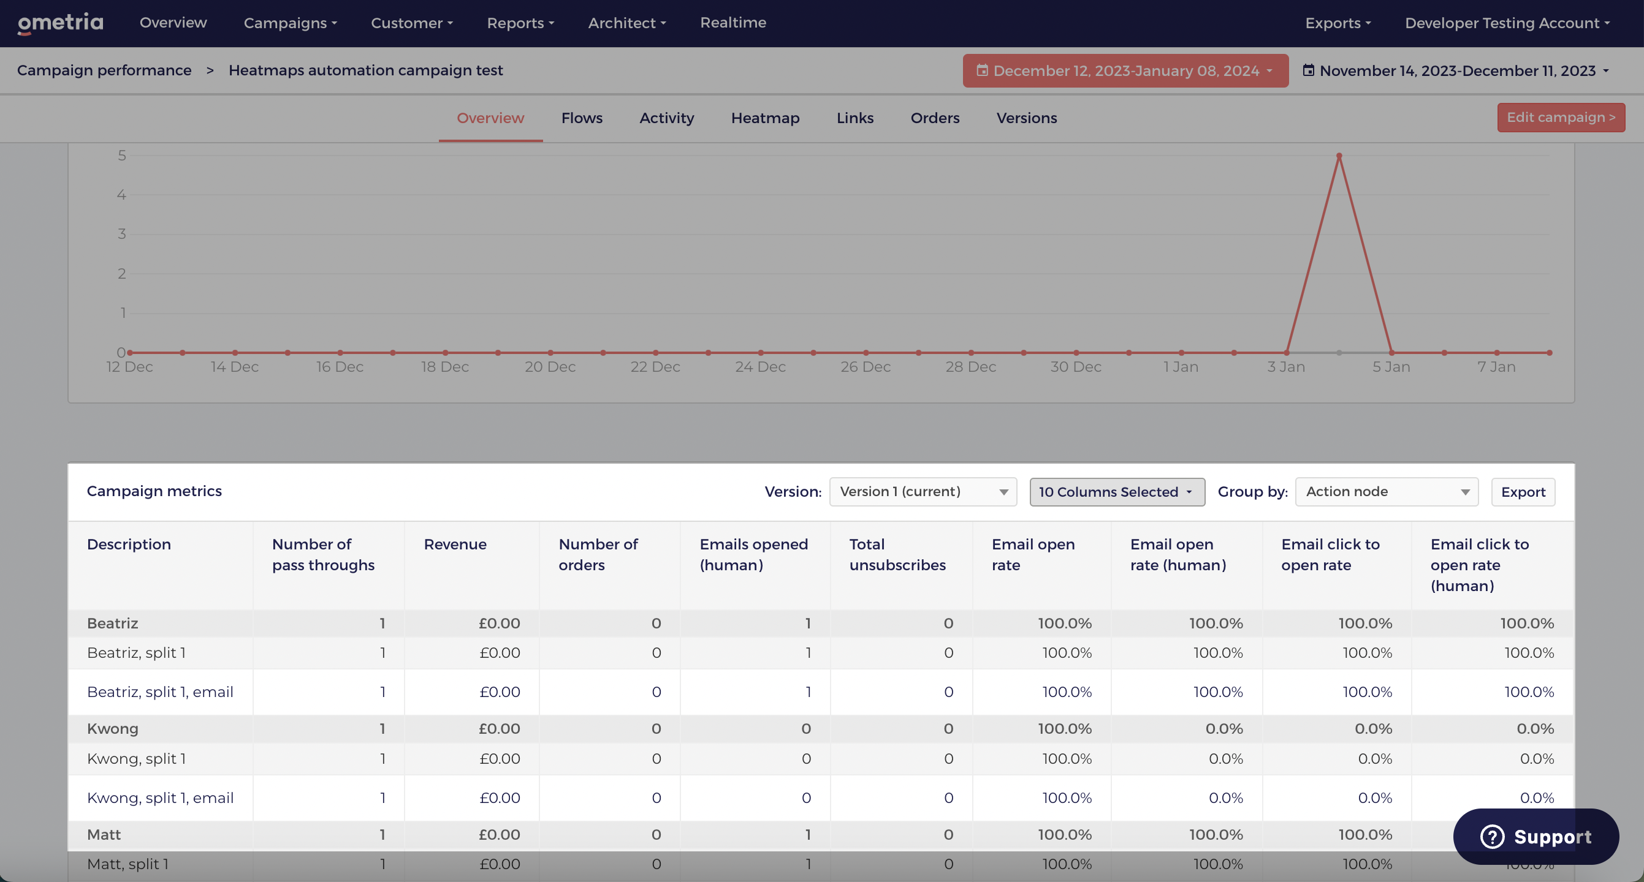Open Developer Testing Account menu
Image resolution: width=1644 pixels, height=882 pixels.
tap(1507, 23)
